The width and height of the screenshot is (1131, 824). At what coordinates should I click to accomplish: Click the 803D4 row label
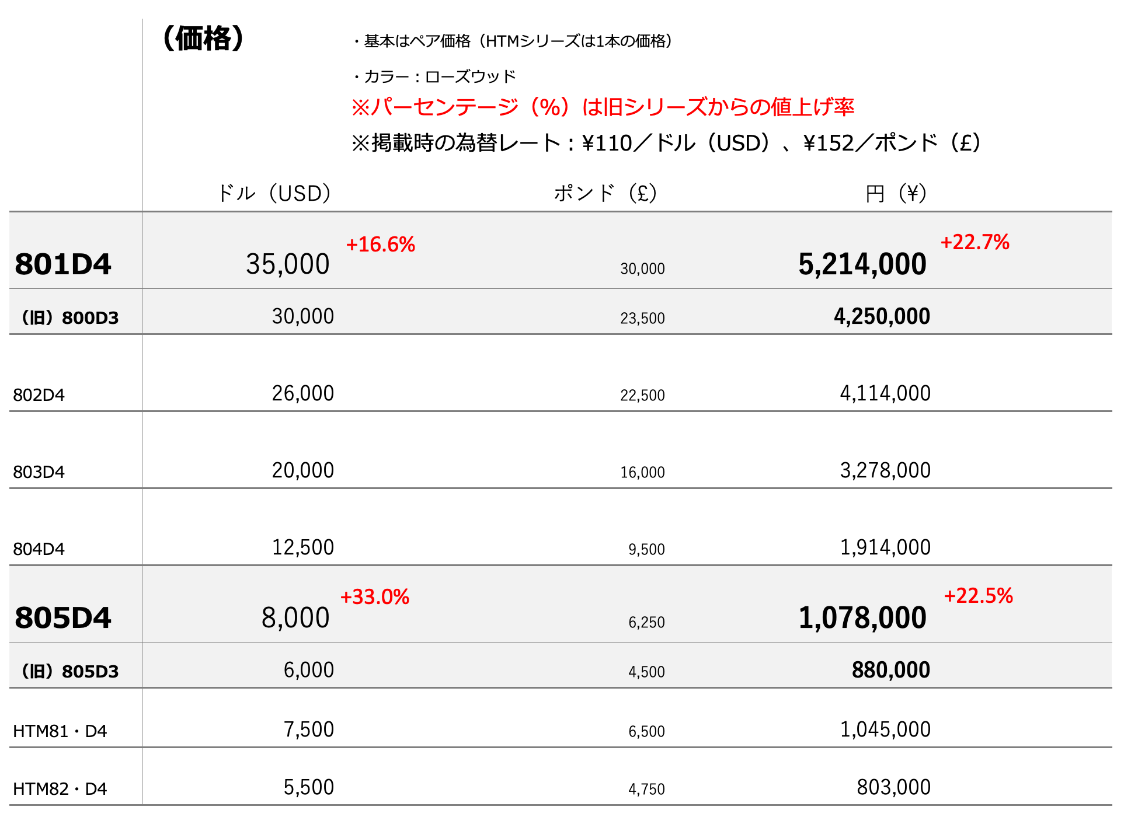tap(39, 472)
